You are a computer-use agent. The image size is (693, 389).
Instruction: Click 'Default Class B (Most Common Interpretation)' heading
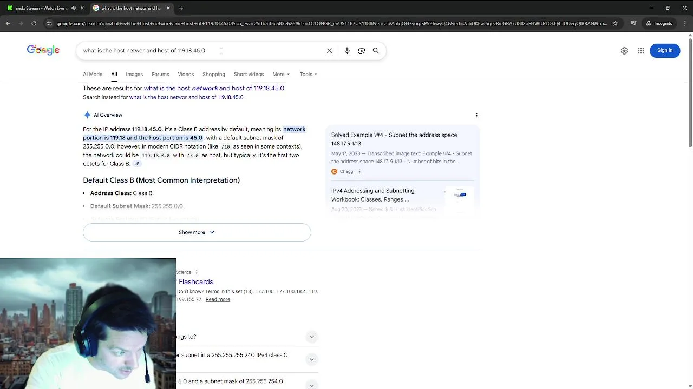point(161,180)
